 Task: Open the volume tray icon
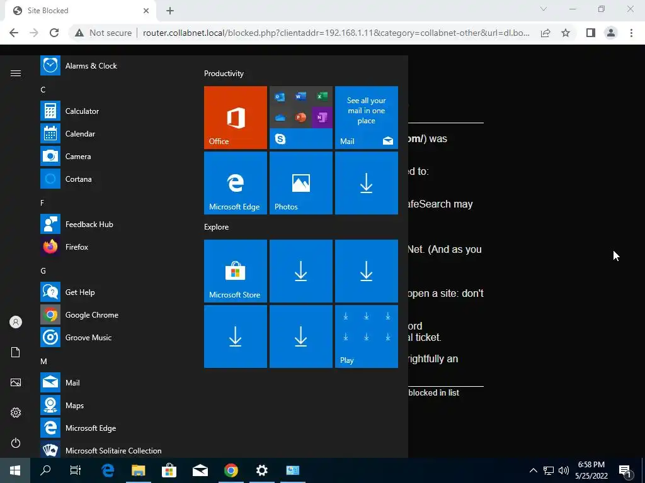click(564, 470)
